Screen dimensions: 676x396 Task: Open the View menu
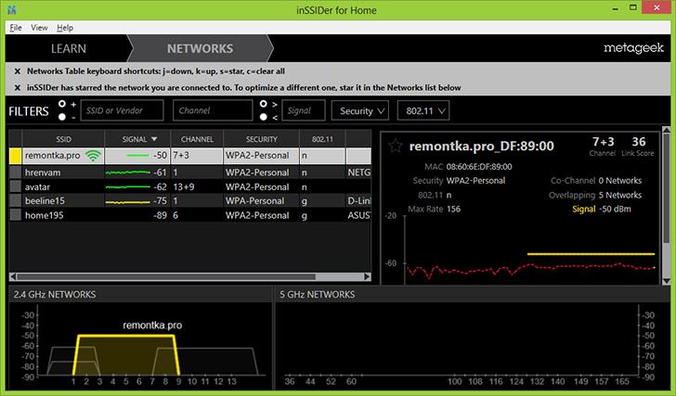coord(39,28)
